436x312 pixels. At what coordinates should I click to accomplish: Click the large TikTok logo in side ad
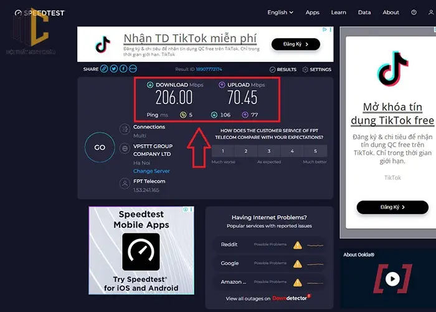pyautogui.click(x=392, y=68)
